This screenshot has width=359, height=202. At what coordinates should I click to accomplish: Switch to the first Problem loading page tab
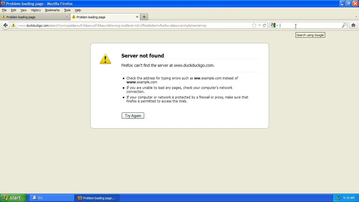[x=35, y=17]
